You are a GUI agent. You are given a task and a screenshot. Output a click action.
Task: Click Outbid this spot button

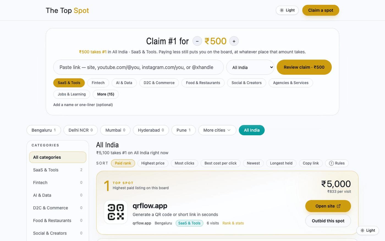(x=328, y=221)
